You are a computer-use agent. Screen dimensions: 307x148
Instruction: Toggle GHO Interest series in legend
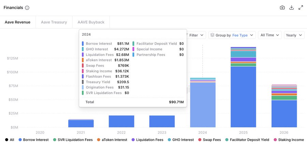click(181, 140)
